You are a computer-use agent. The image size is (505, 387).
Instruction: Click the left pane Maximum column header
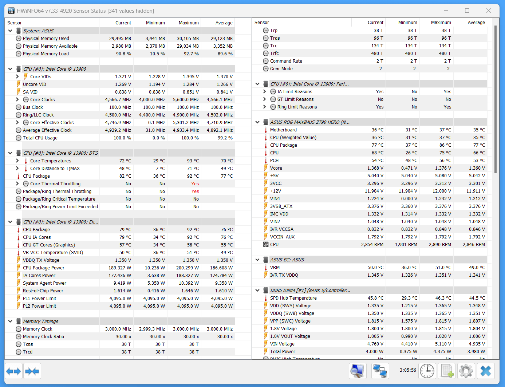pyautogui.click(x=188, y=23)
